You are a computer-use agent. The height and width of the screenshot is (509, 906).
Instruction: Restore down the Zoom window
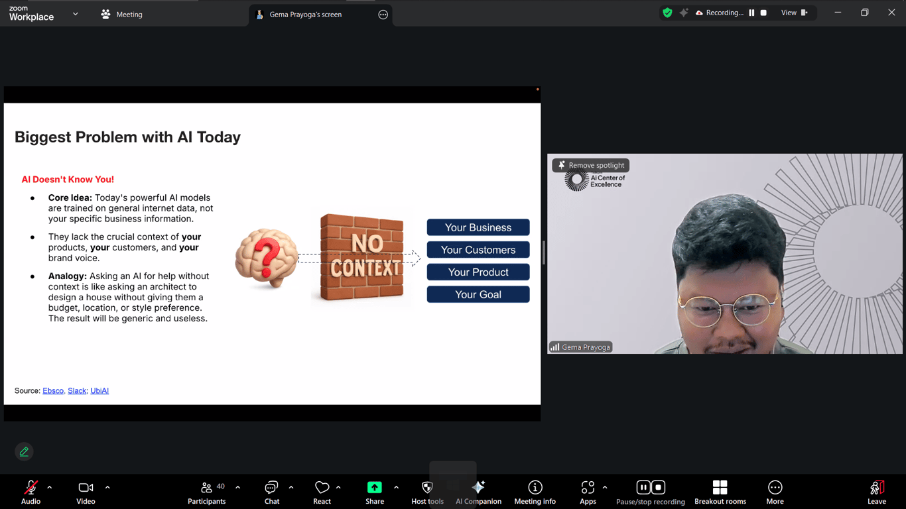click(865, 13)
